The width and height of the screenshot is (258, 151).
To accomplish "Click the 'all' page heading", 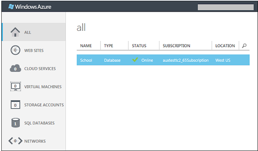I will 81,28.
